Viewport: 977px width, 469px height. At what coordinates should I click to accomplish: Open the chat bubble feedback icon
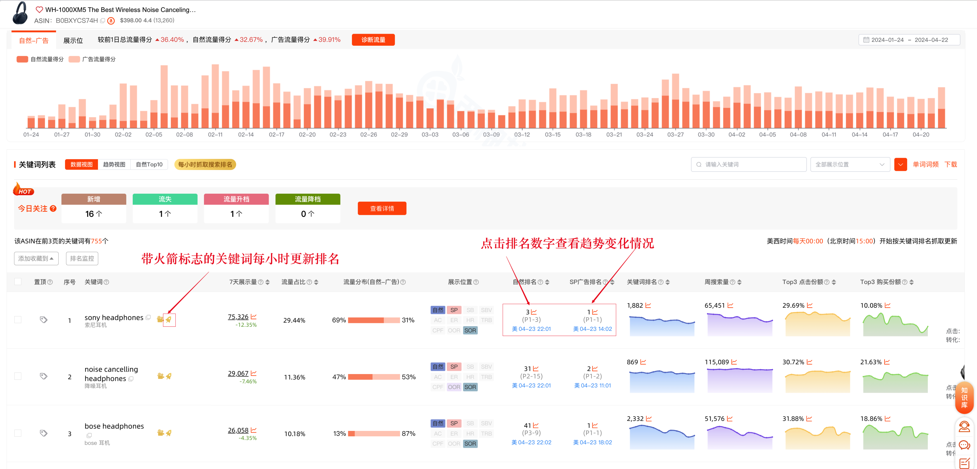tap(964, 446)
